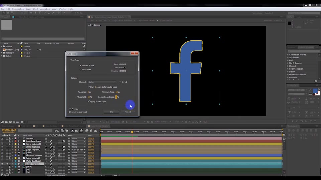Open the Composition Mini-Flowchart in timeline
This screenshot has height=180, width=321.
tap(56, 131)
